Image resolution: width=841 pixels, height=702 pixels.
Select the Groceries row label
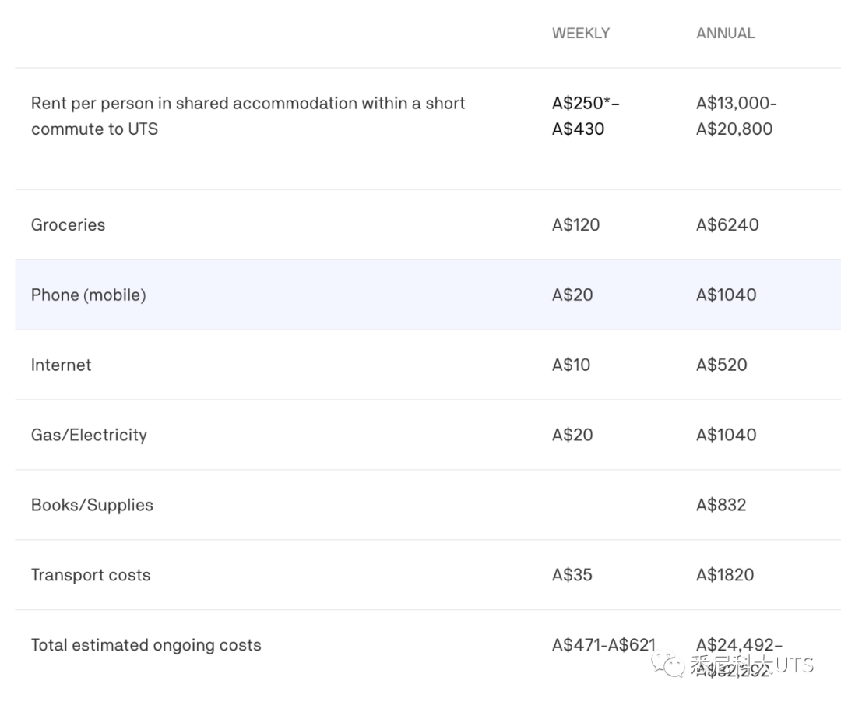68,224
